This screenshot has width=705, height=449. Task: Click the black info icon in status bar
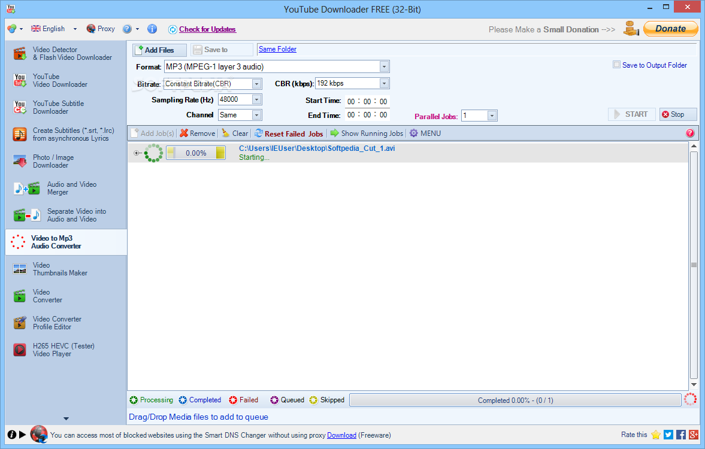[12, 435]
